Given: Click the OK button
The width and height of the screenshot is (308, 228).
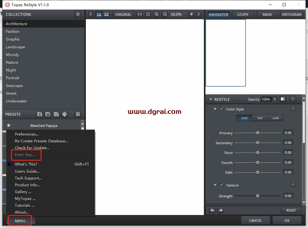Looking at the screenshot, I should (x=287, y=221).
